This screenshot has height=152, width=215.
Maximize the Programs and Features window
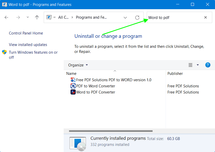pyautogui.click(x=193, y=4)
